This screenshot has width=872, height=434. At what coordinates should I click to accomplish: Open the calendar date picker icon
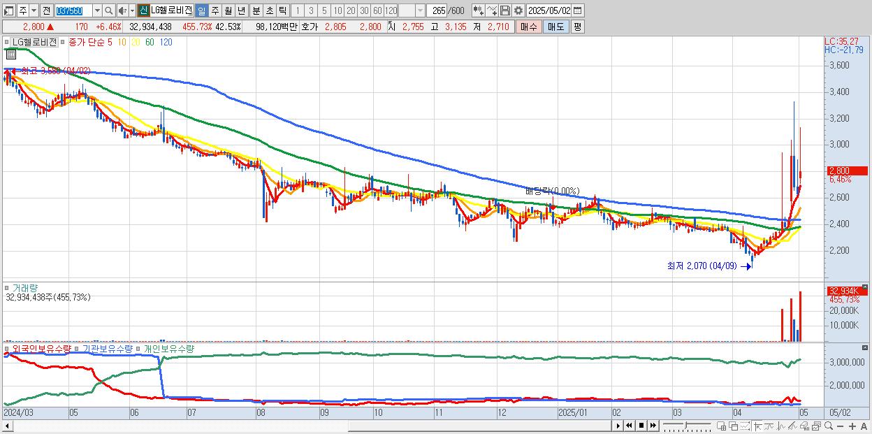coord(578,10)
